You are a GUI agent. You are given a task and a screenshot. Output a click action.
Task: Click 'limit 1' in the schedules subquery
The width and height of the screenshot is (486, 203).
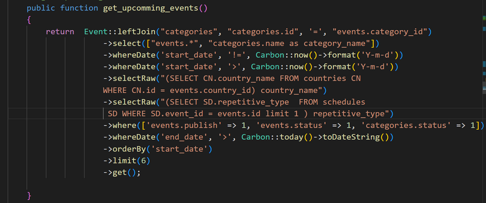click(282, 114)
